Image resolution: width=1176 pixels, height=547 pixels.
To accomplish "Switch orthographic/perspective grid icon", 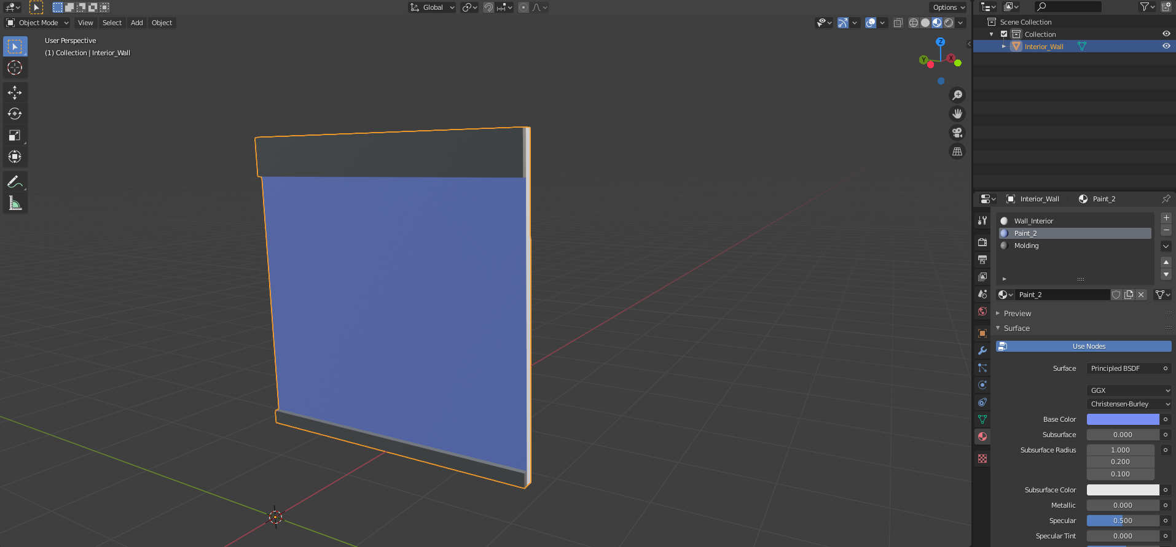I will tap(957, 152).
